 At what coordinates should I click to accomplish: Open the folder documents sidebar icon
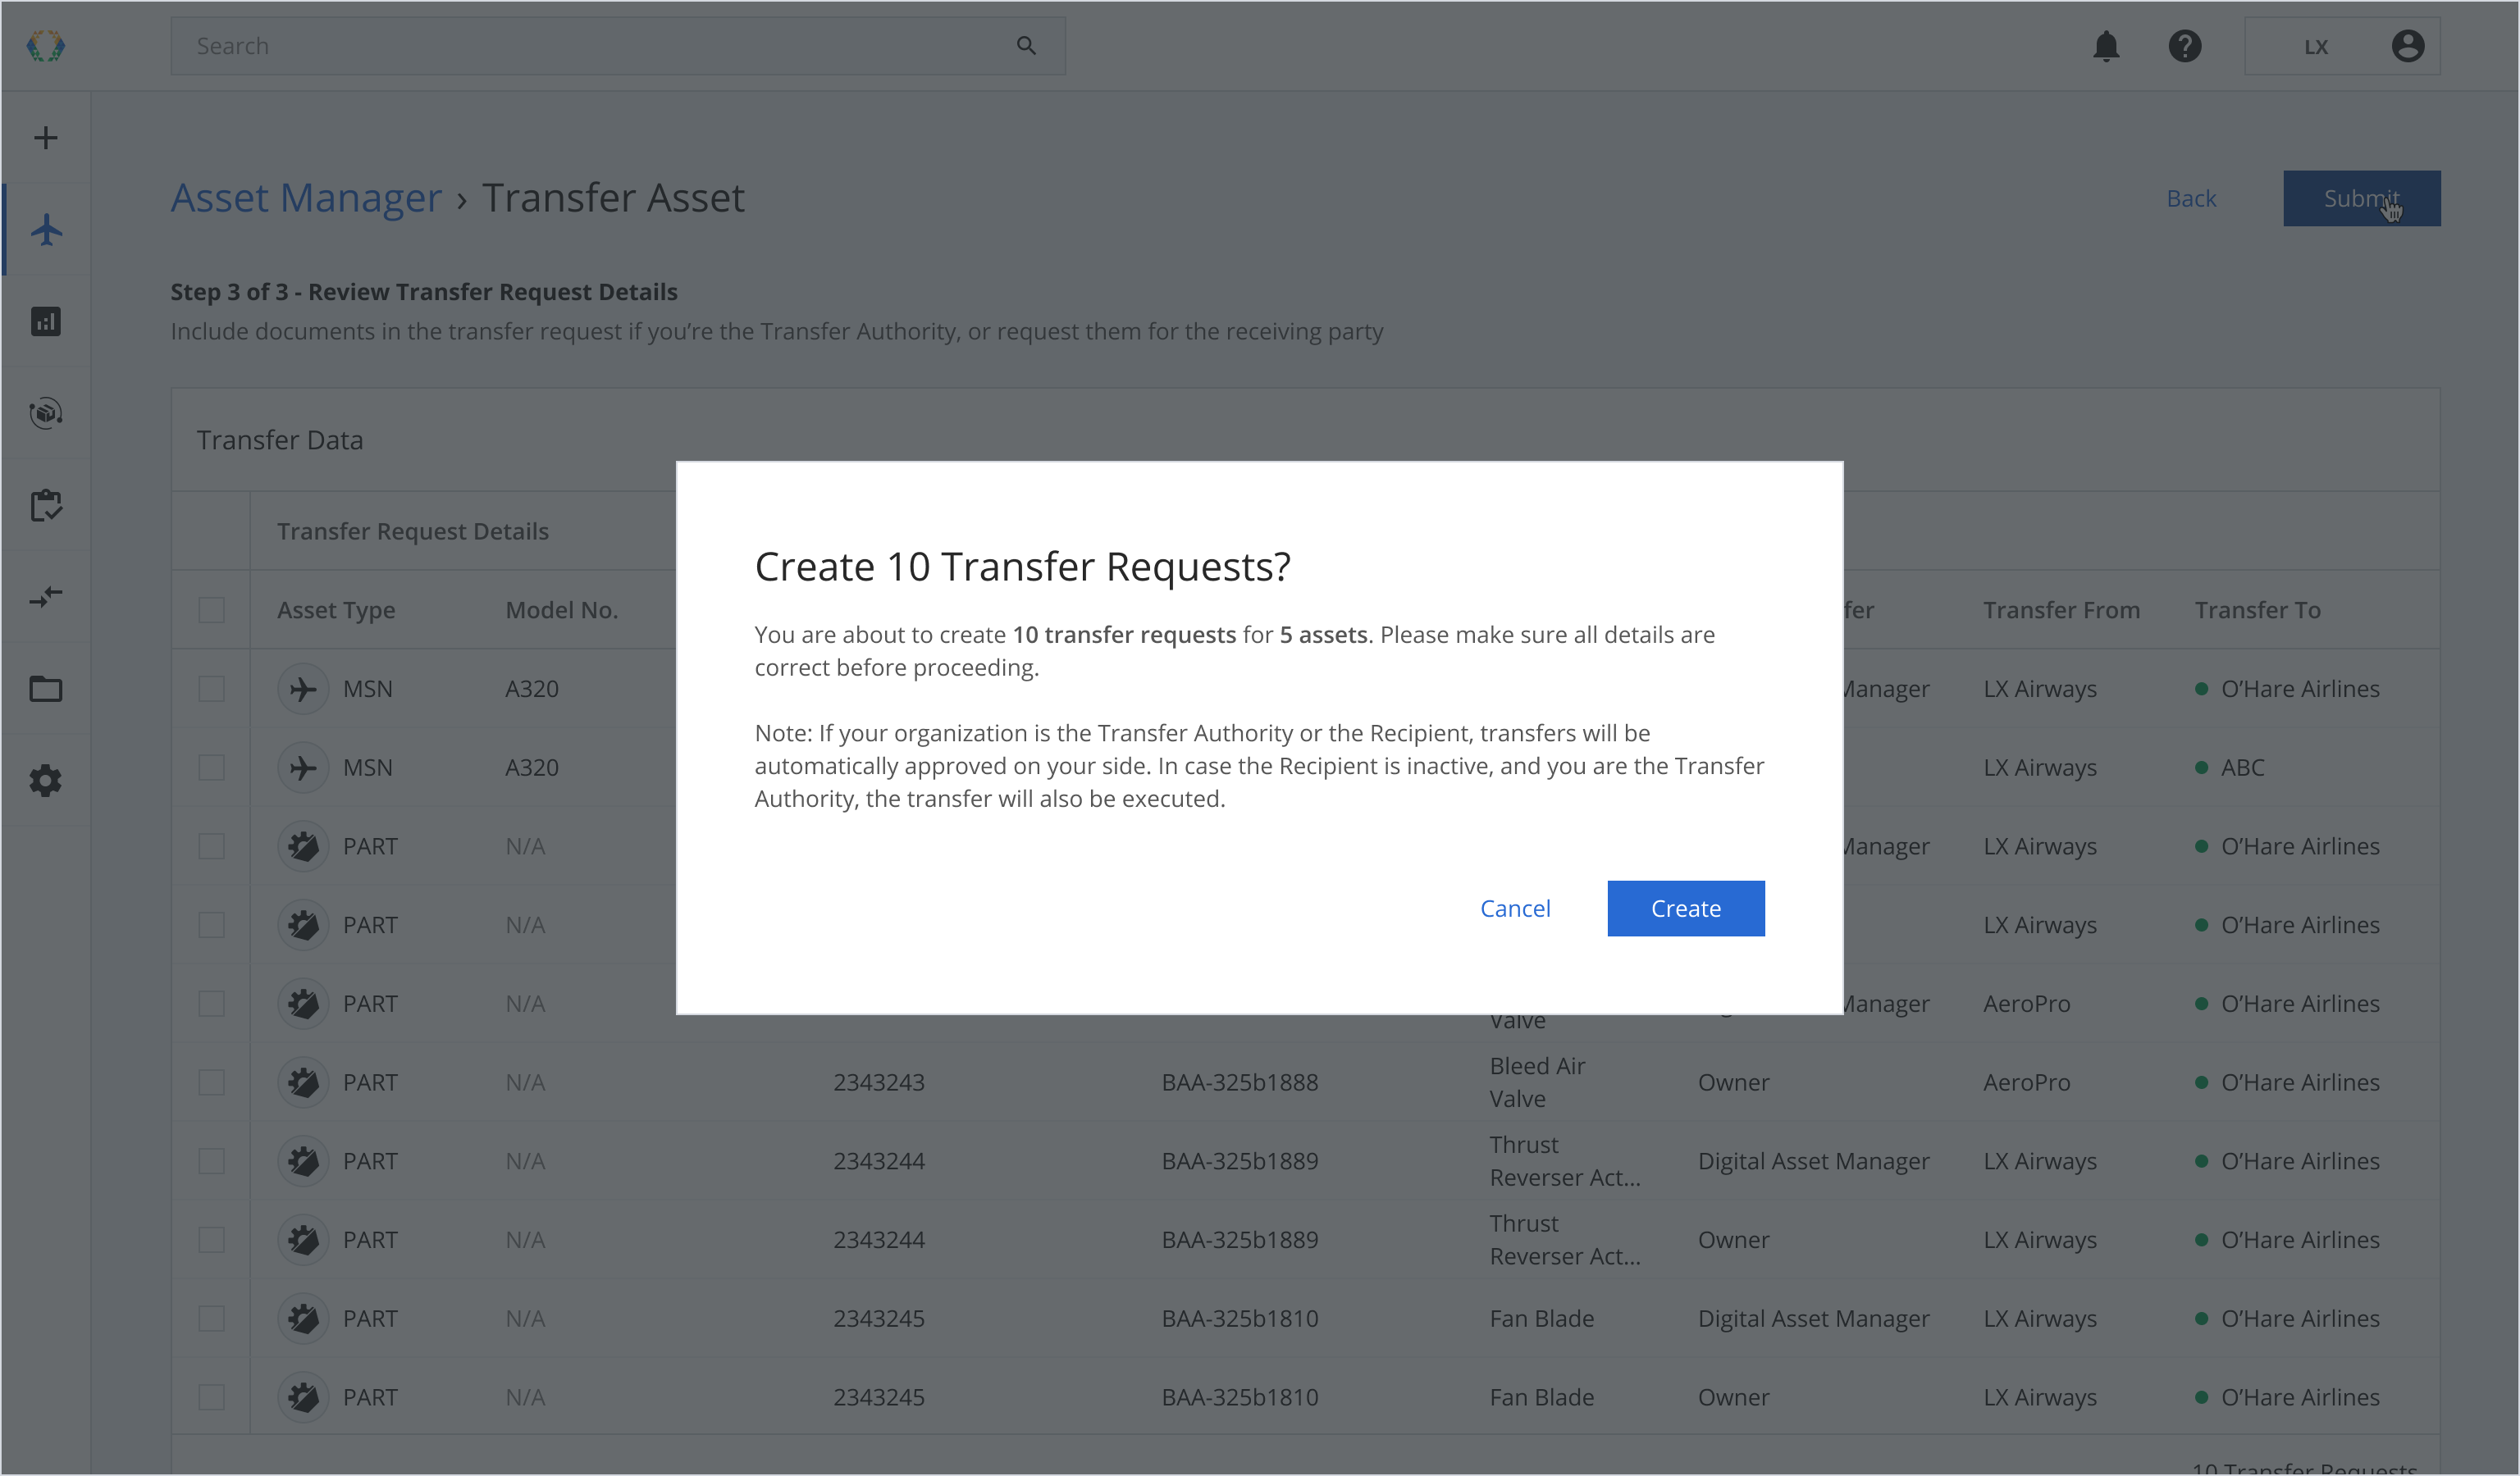(46, 689)
